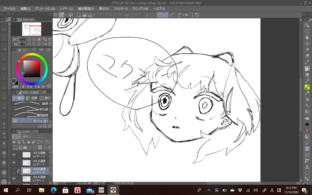Click the hue ring of color wheel
312x195 pixels.
(32, 55)
